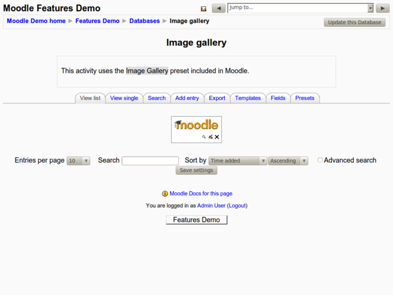
Task: Click the activity log icon beside navigation arrows
Action: 203,9
